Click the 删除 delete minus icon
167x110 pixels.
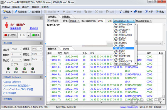pos(75,11)
